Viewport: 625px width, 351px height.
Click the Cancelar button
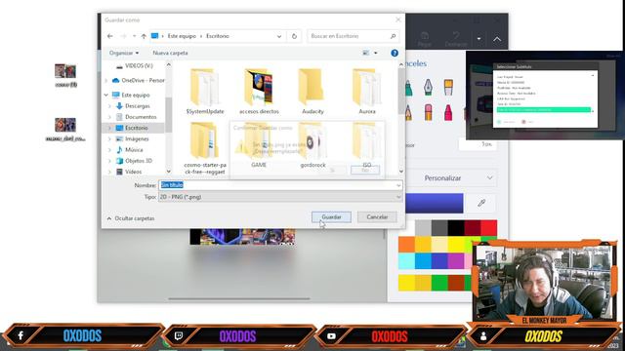[377, 217]
